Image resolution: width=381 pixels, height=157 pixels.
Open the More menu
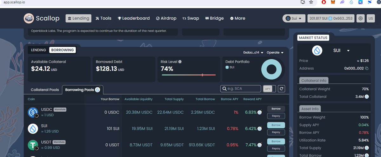[x=237, y=18]
